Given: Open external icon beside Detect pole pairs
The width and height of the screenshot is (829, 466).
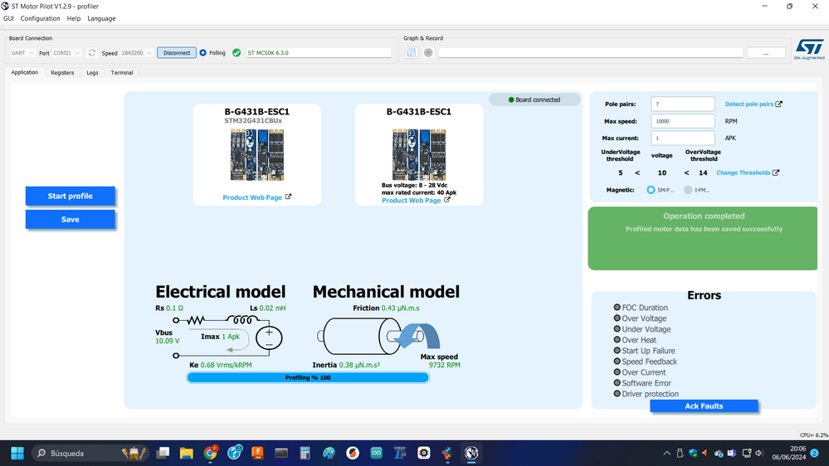Looking at the screenshot, I should pyautogui.click(x=778, y=104).
